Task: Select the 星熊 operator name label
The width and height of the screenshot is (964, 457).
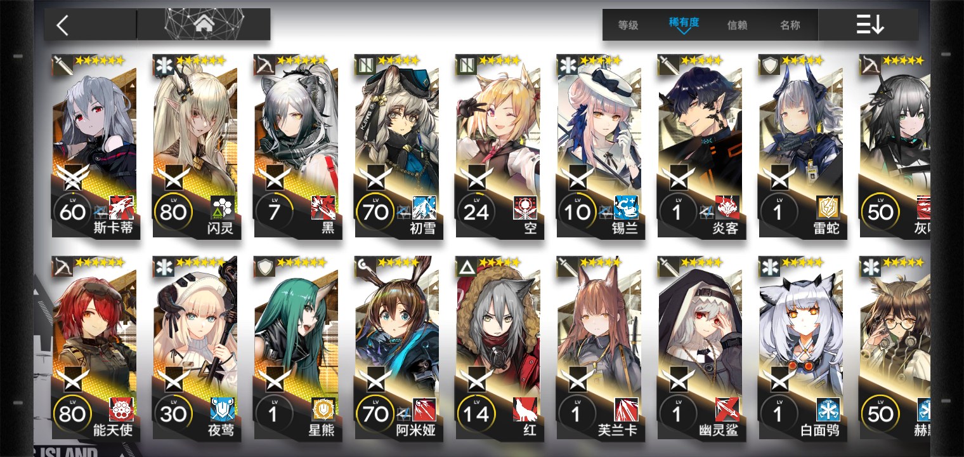Action: pos(322,431)
